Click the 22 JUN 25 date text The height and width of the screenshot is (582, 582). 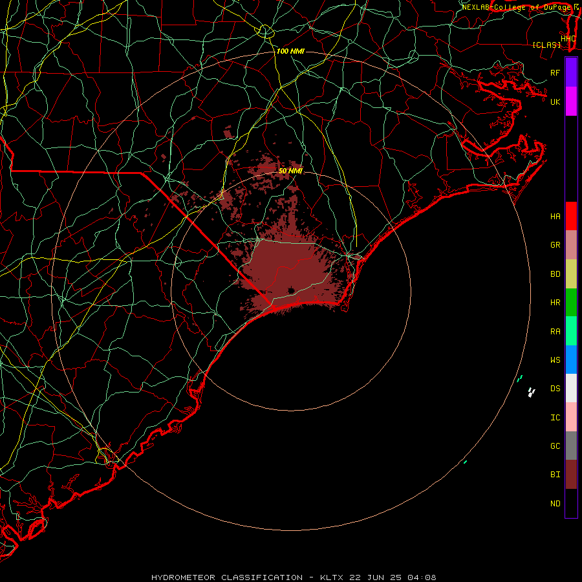(x=376, y=577)
